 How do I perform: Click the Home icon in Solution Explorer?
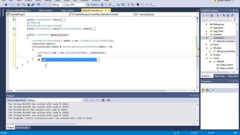tap(211, 15)
